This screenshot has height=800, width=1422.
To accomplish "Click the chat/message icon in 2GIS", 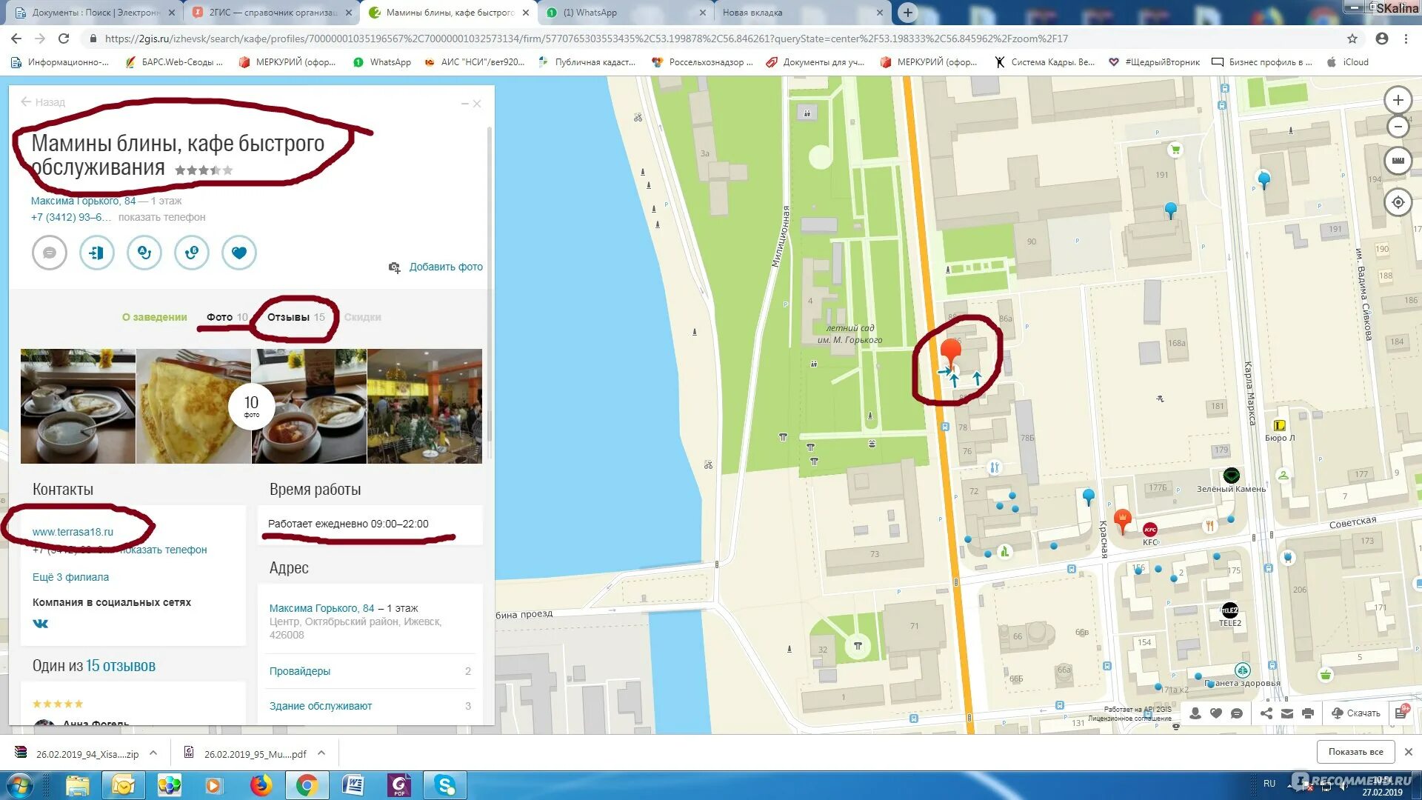I will (48, 252).
